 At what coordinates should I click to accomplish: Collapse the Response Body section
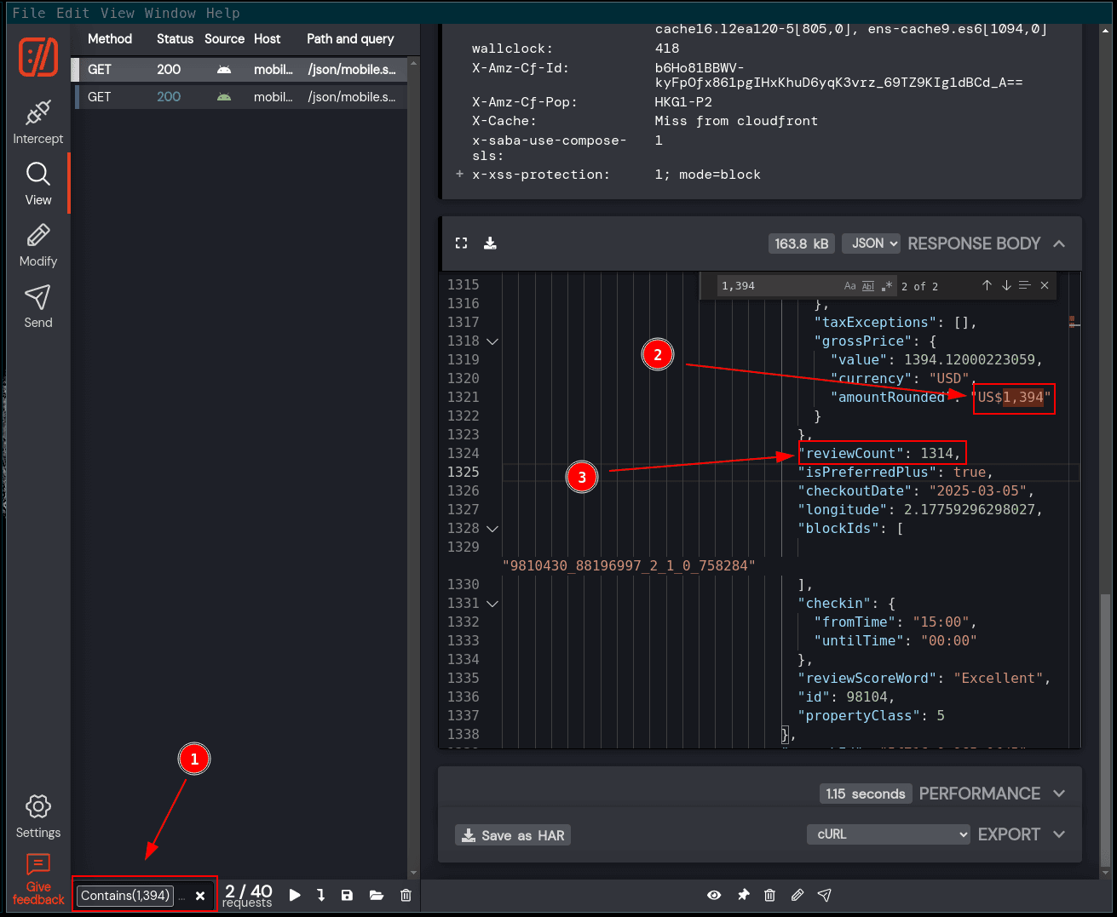1059,244
